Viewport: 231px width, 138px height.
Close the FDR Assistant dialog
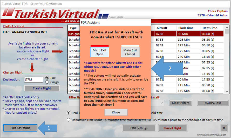(116, 112)
